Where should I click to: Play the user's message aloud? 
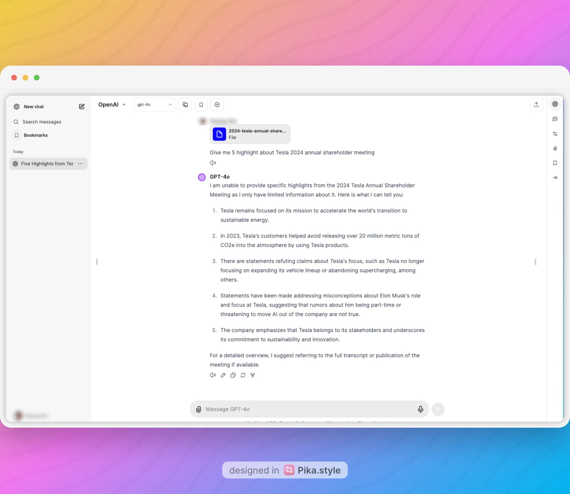point(213,163)
